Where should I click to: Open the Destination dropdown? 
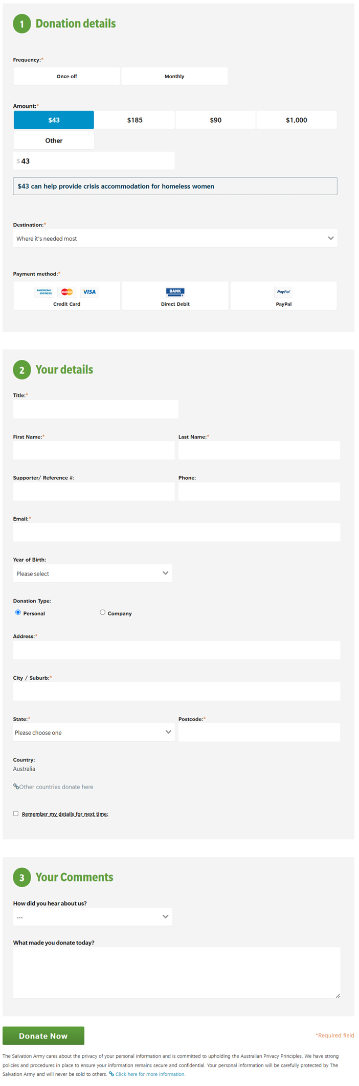[x=175, y=238]
